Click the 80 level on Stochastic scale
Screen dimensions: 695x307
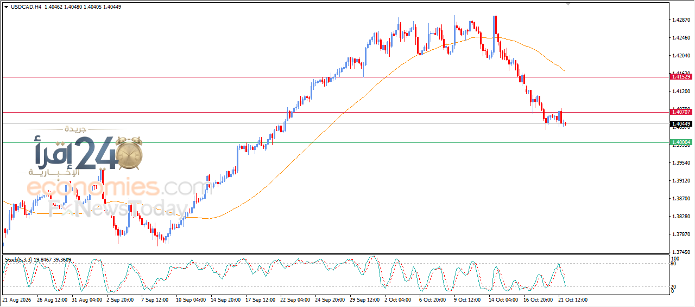click(674, 264)
